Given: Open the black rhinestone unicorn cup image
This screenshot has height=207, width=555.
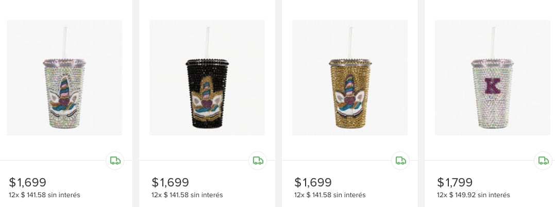Looking at the screenshot, I should [207, 78].
